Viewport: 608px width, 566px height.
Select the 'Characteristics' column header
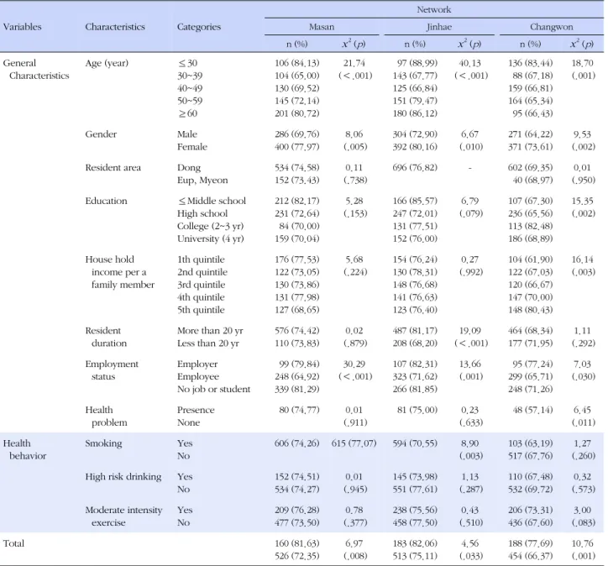(115, 27)
